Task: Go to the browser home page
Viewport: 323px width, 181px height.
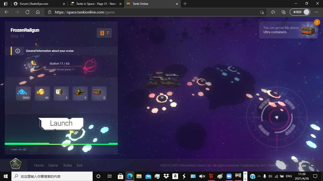Action: (38, 12)
